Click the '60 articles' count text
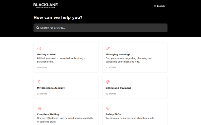This screenshot has height=125, width=201. click(x=42, y=67)
